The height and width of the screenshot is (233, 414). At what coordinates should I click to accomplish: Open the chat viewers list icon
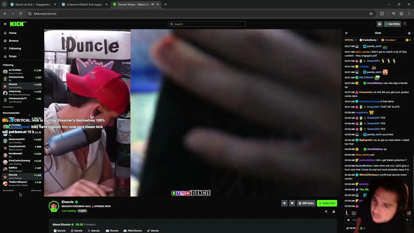click(409, 33)
